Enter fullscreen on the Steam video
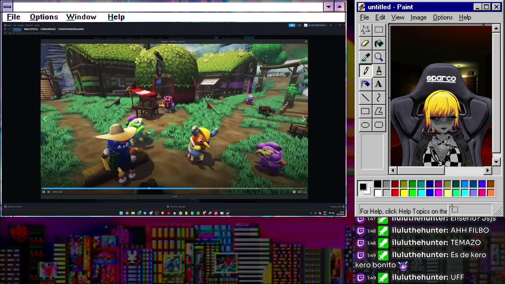The width and height of the screenshot is (505, 284). pos(305,192)
